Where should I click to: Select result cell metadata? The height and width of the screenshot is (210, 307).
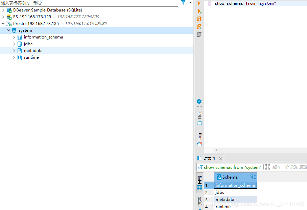(236, 200)
